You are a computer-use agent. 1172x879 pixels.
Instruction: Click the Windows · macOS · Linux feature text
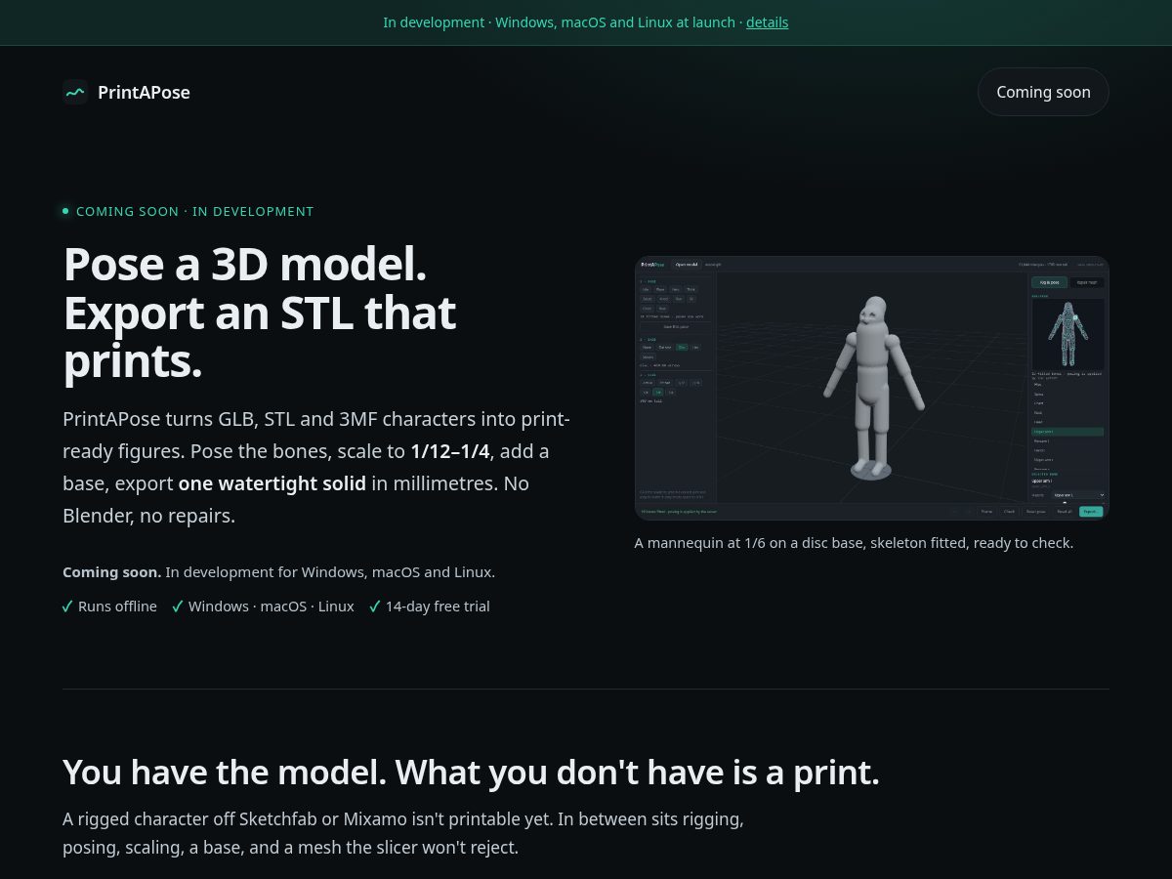tap(272, 607)
